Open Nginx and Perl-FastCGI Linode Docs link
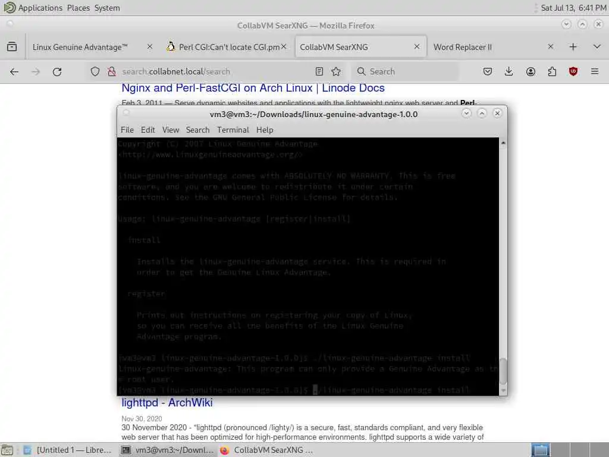 (253, 88)
